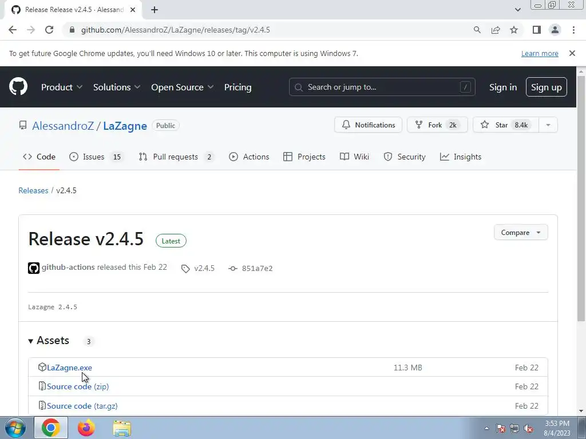Viewport: 586px width, 439px height.
Task: Click the network tray icon
Action: [514, 429]
